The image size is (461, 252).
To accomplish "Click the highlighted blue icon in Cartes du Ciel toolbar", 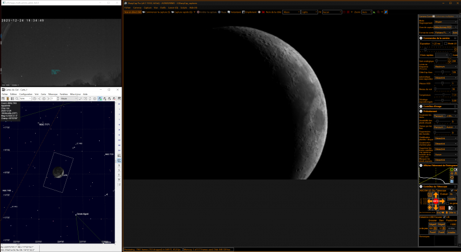I will click(x=100, y=99).
